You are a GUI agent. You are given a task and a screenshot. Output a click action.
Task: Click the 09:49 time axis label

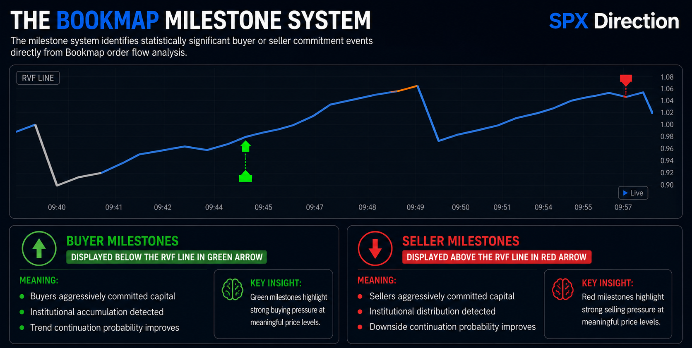pos(415,207)
